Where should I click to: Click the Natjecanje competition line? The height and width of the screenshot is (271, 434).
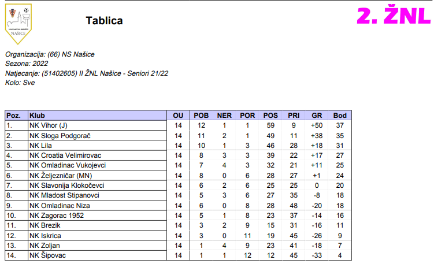click(86, 73)
